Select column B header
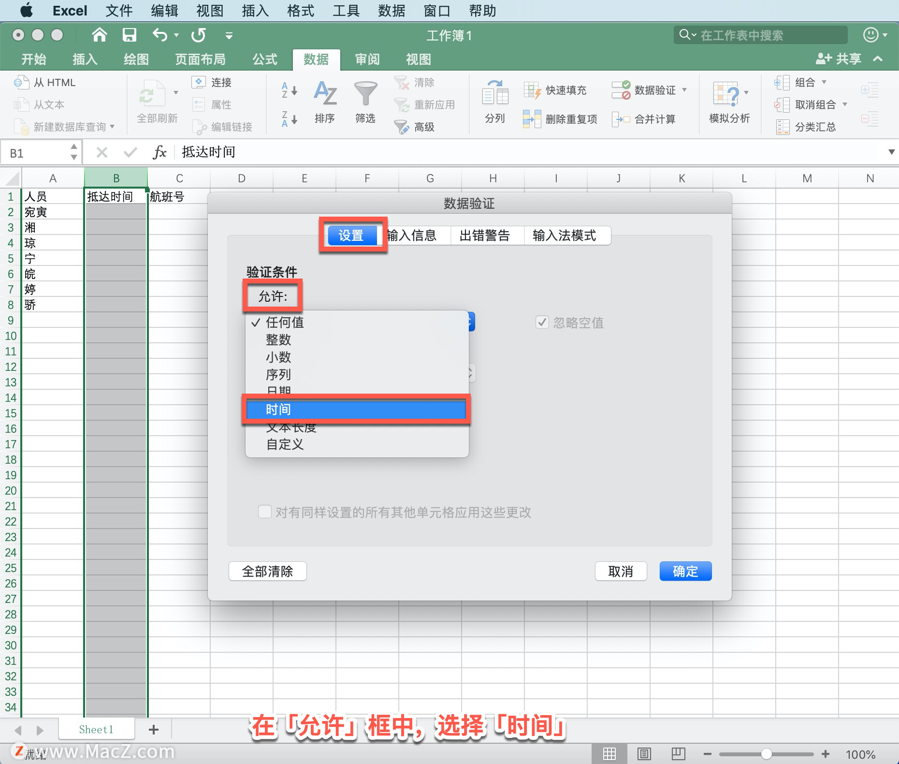Screen dimensions: 899x764 click(x=116, y=178)
